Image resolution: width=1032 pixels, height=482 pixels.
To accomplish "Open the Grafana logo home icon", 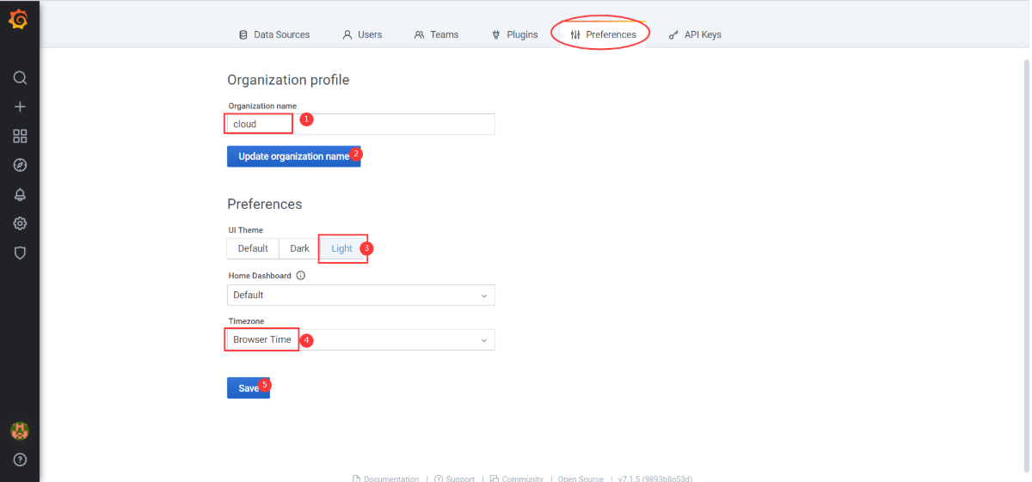I will click(x=19, y=19).
